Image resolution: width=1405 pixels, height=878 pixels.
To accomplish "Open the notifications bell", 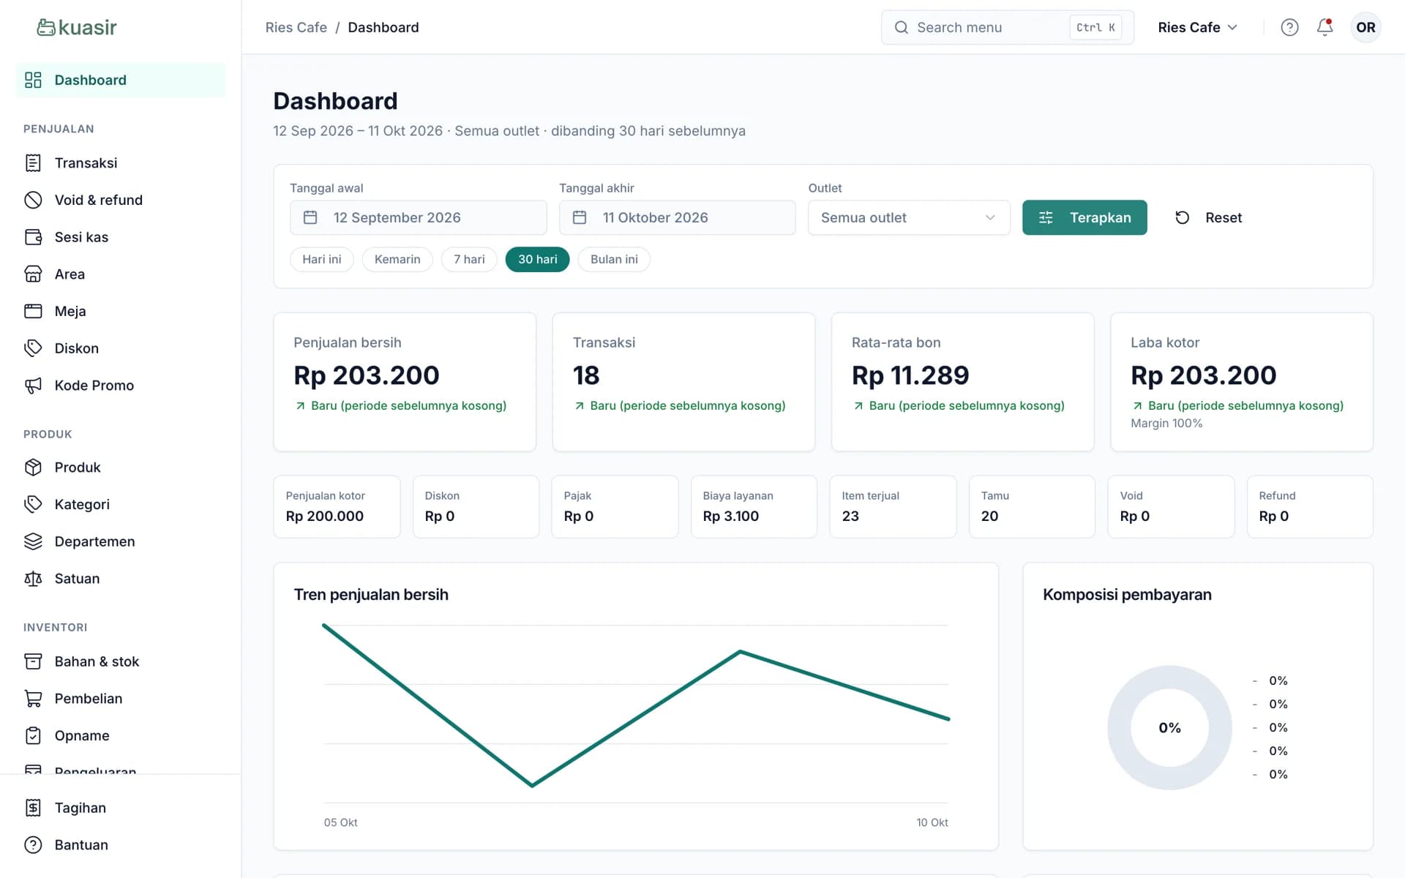I will [x=1325, y=27].
